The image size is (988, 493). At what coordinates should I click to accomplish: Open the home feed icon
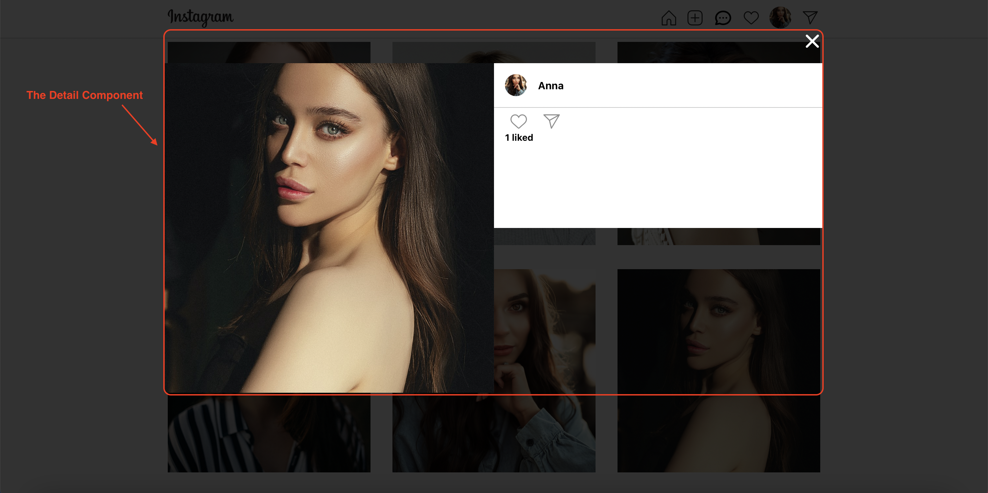pos(669,18)
